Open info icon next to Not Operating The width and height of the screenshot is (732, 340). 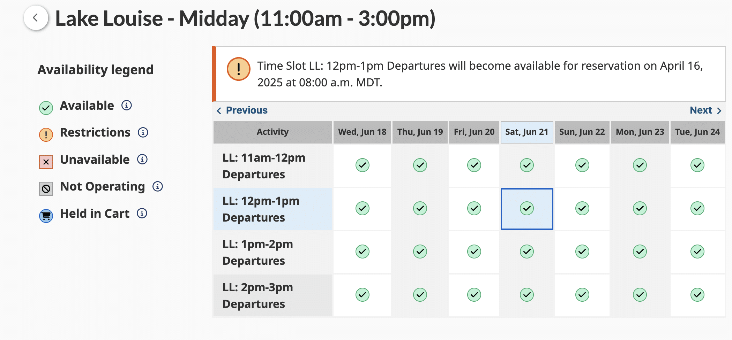click(x=158, y=186)
